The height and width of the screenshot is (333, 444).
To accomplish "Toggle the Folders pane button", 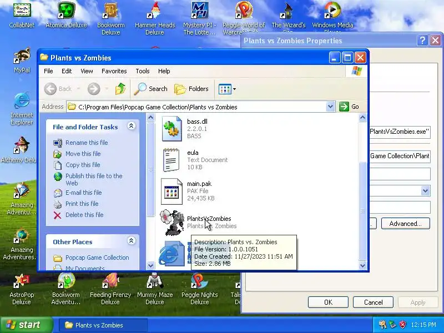I will [191, 89].
